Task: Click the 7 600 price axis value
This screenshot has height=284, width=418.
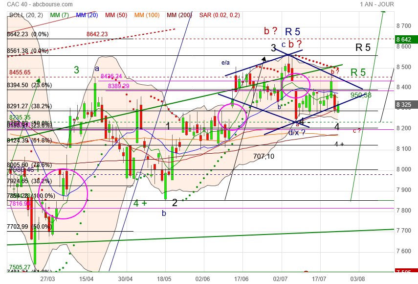Action: (404, 251)
